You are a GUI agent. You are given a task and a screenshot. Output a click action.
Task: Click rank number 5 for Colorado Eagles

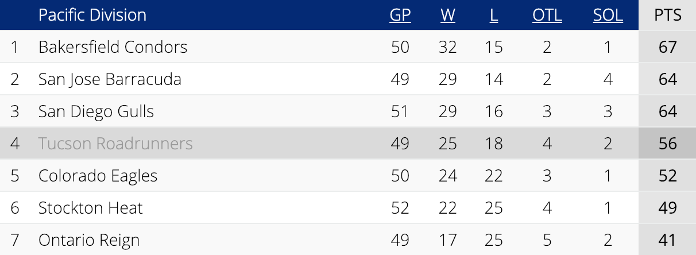tap(15, 175)
